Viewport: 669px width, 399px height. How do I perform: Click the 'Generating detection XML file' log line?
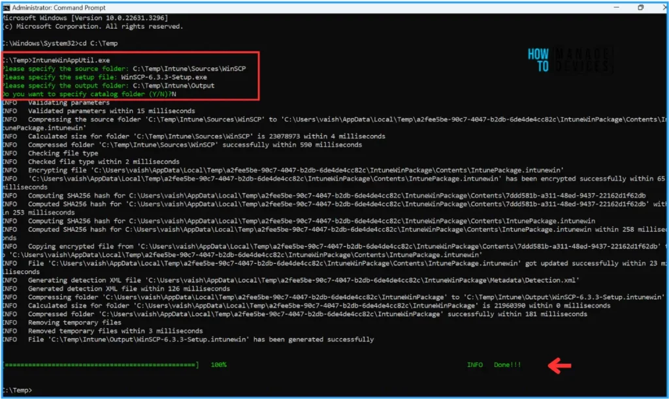291,280
